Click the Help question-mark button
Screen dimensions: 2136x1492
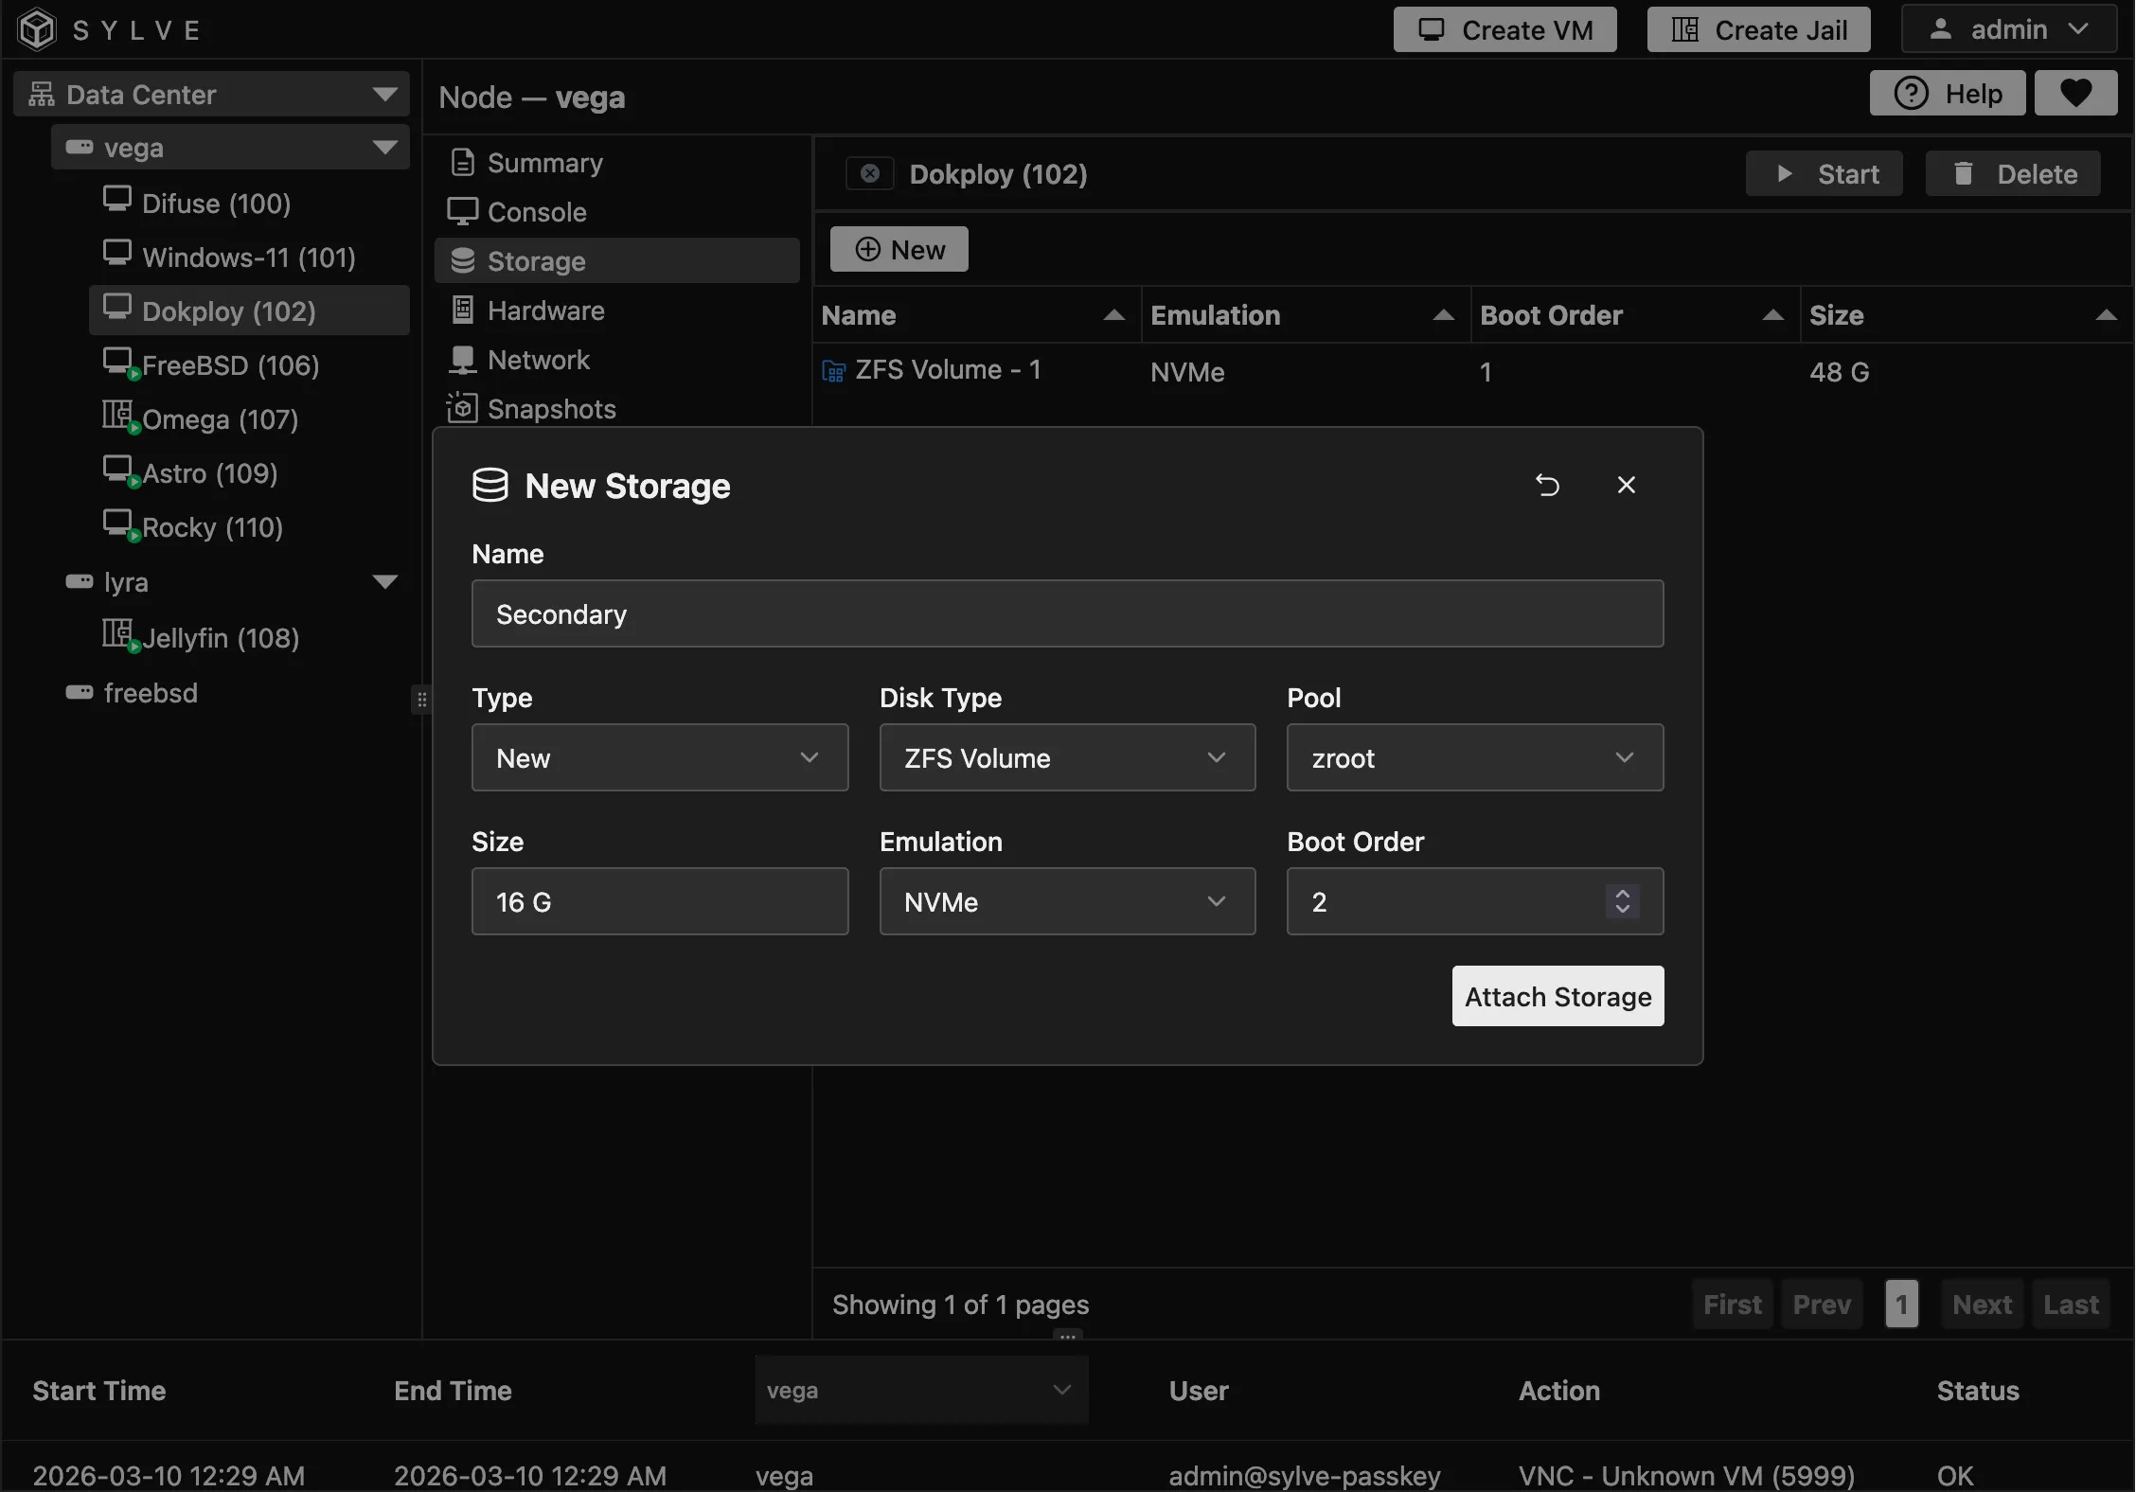coord(1947,93)
